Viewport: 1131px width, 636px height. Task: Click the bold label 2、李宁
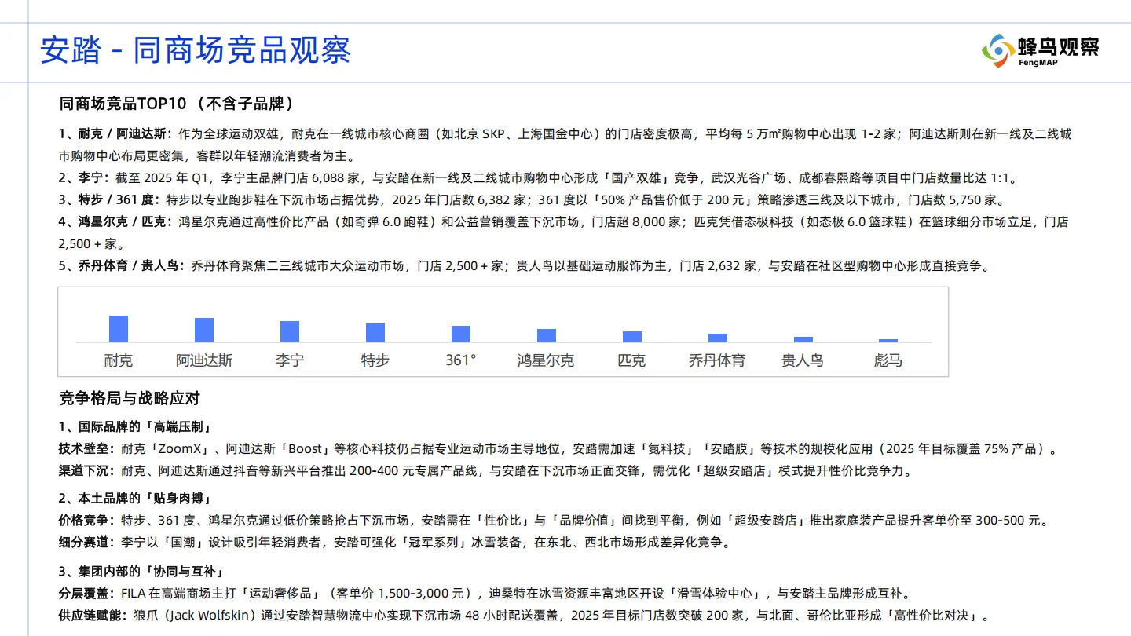(x=84, y=178)
